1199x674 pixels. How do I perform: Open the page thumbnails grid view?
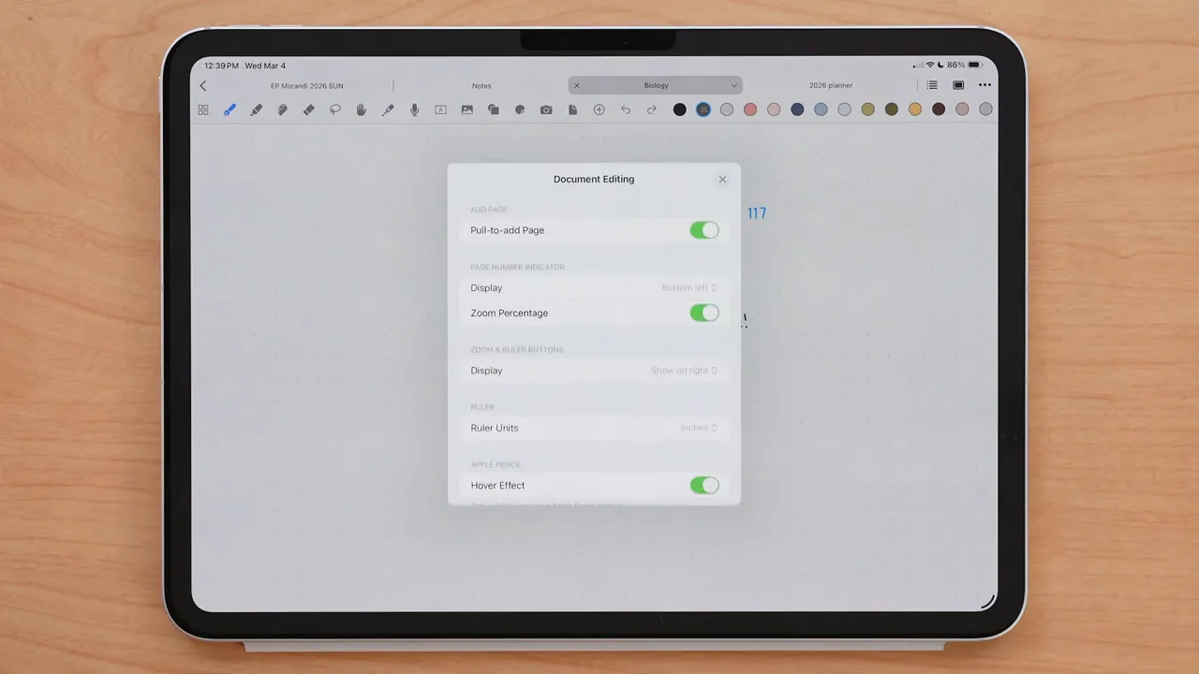click(x=203, y=110)
